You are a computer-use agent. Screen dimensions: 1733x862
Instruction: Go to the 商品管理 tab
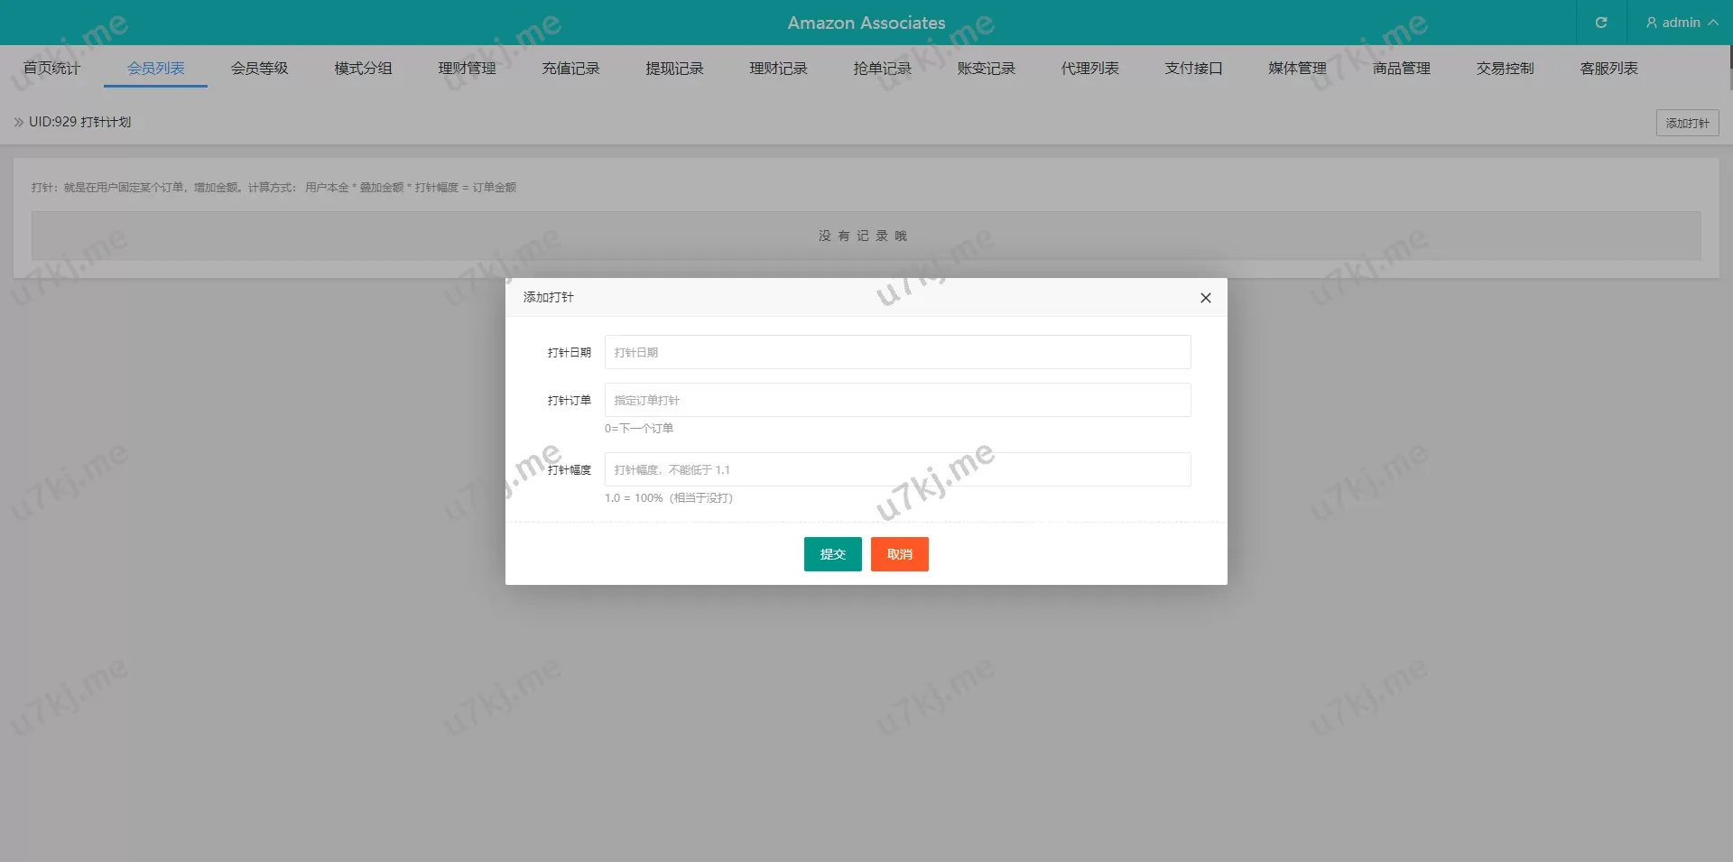click(1401, 69)
